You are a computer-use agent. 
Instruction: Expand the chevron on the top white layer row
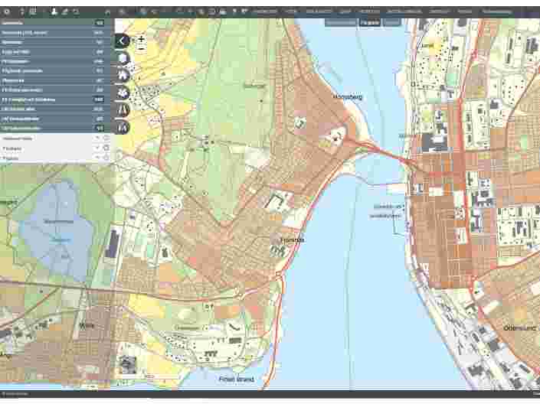pyautogui.click(x=97, y=138)
